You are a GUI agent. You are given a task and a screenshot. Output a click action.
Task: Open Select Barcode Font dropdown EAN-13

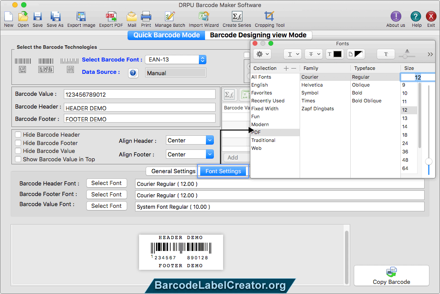(x=176, y=59)
